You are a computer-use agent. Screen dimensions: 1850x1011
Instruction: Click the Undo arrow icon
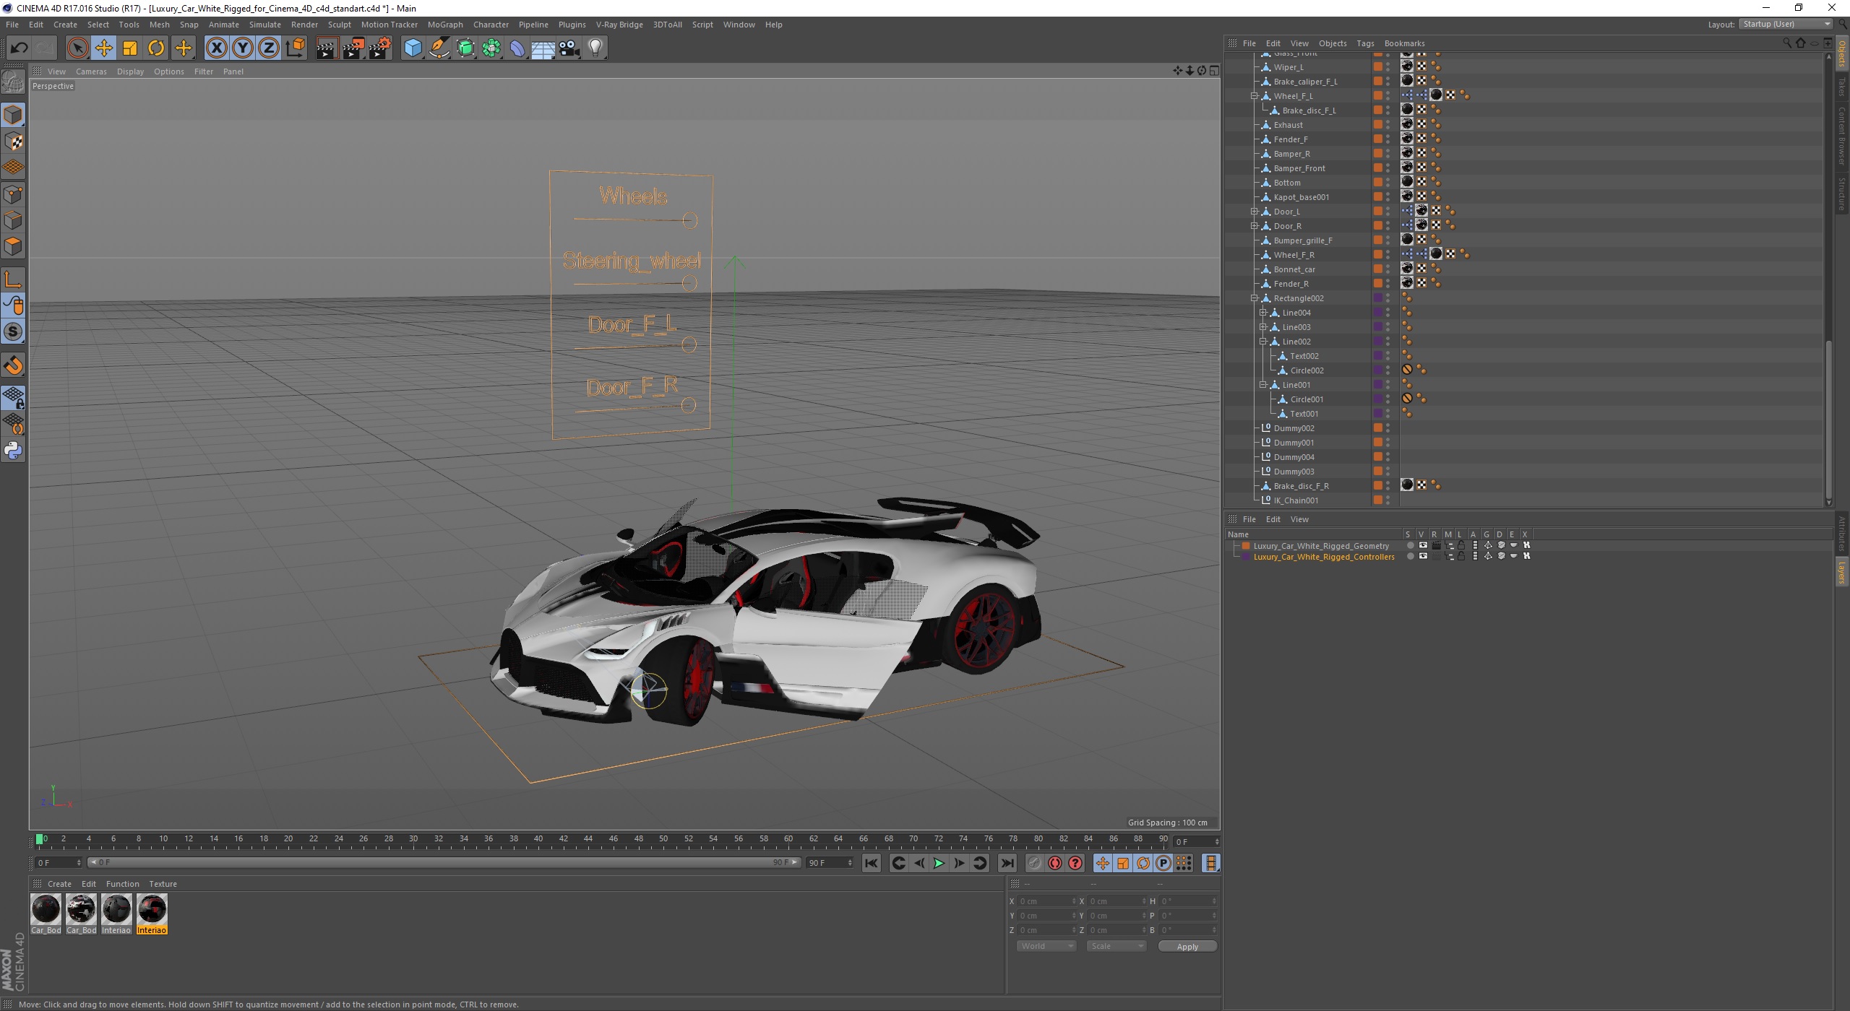(19, 48)
